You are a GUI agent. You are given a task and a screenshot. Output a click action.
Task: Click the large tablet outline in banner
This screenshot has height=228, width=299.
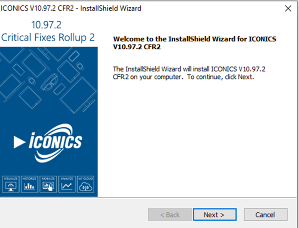coord(78,95)
